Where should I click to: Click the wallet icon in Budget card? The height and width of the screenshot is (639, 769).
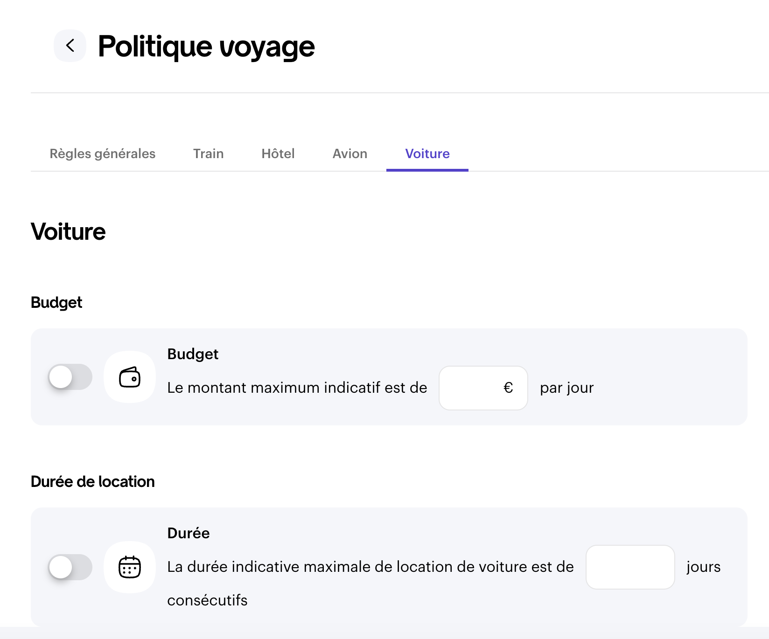point(130,377)
